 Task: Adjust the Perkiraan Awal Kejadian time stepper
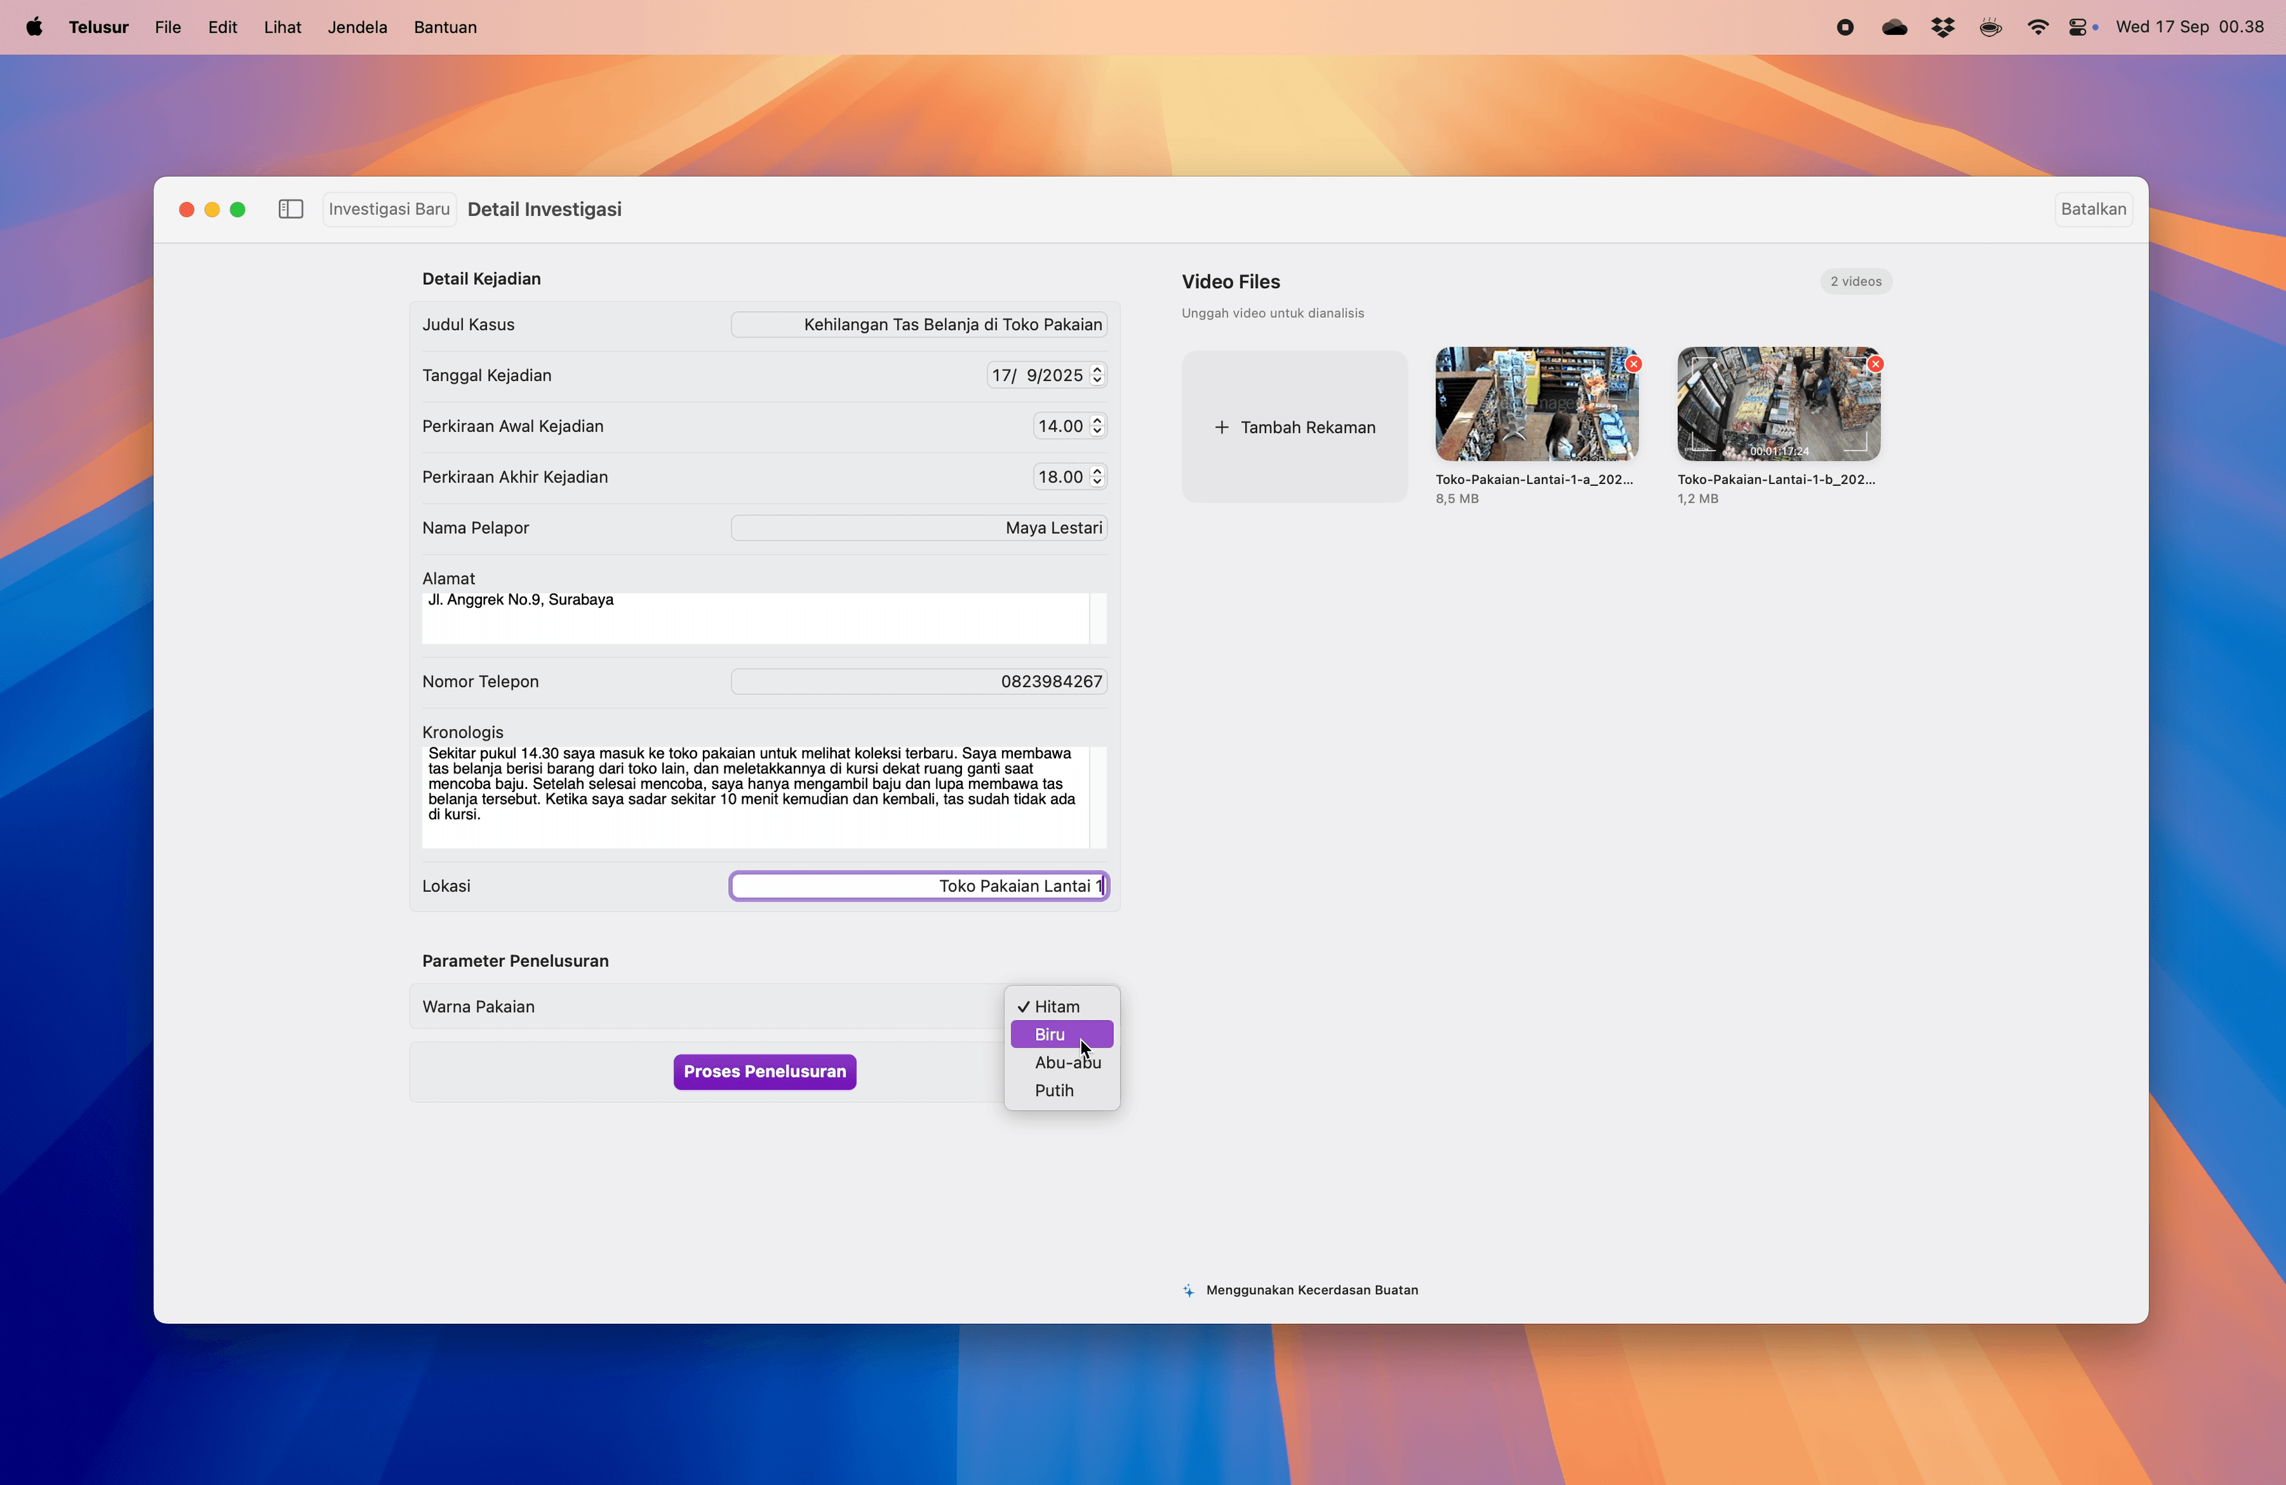1097,427
